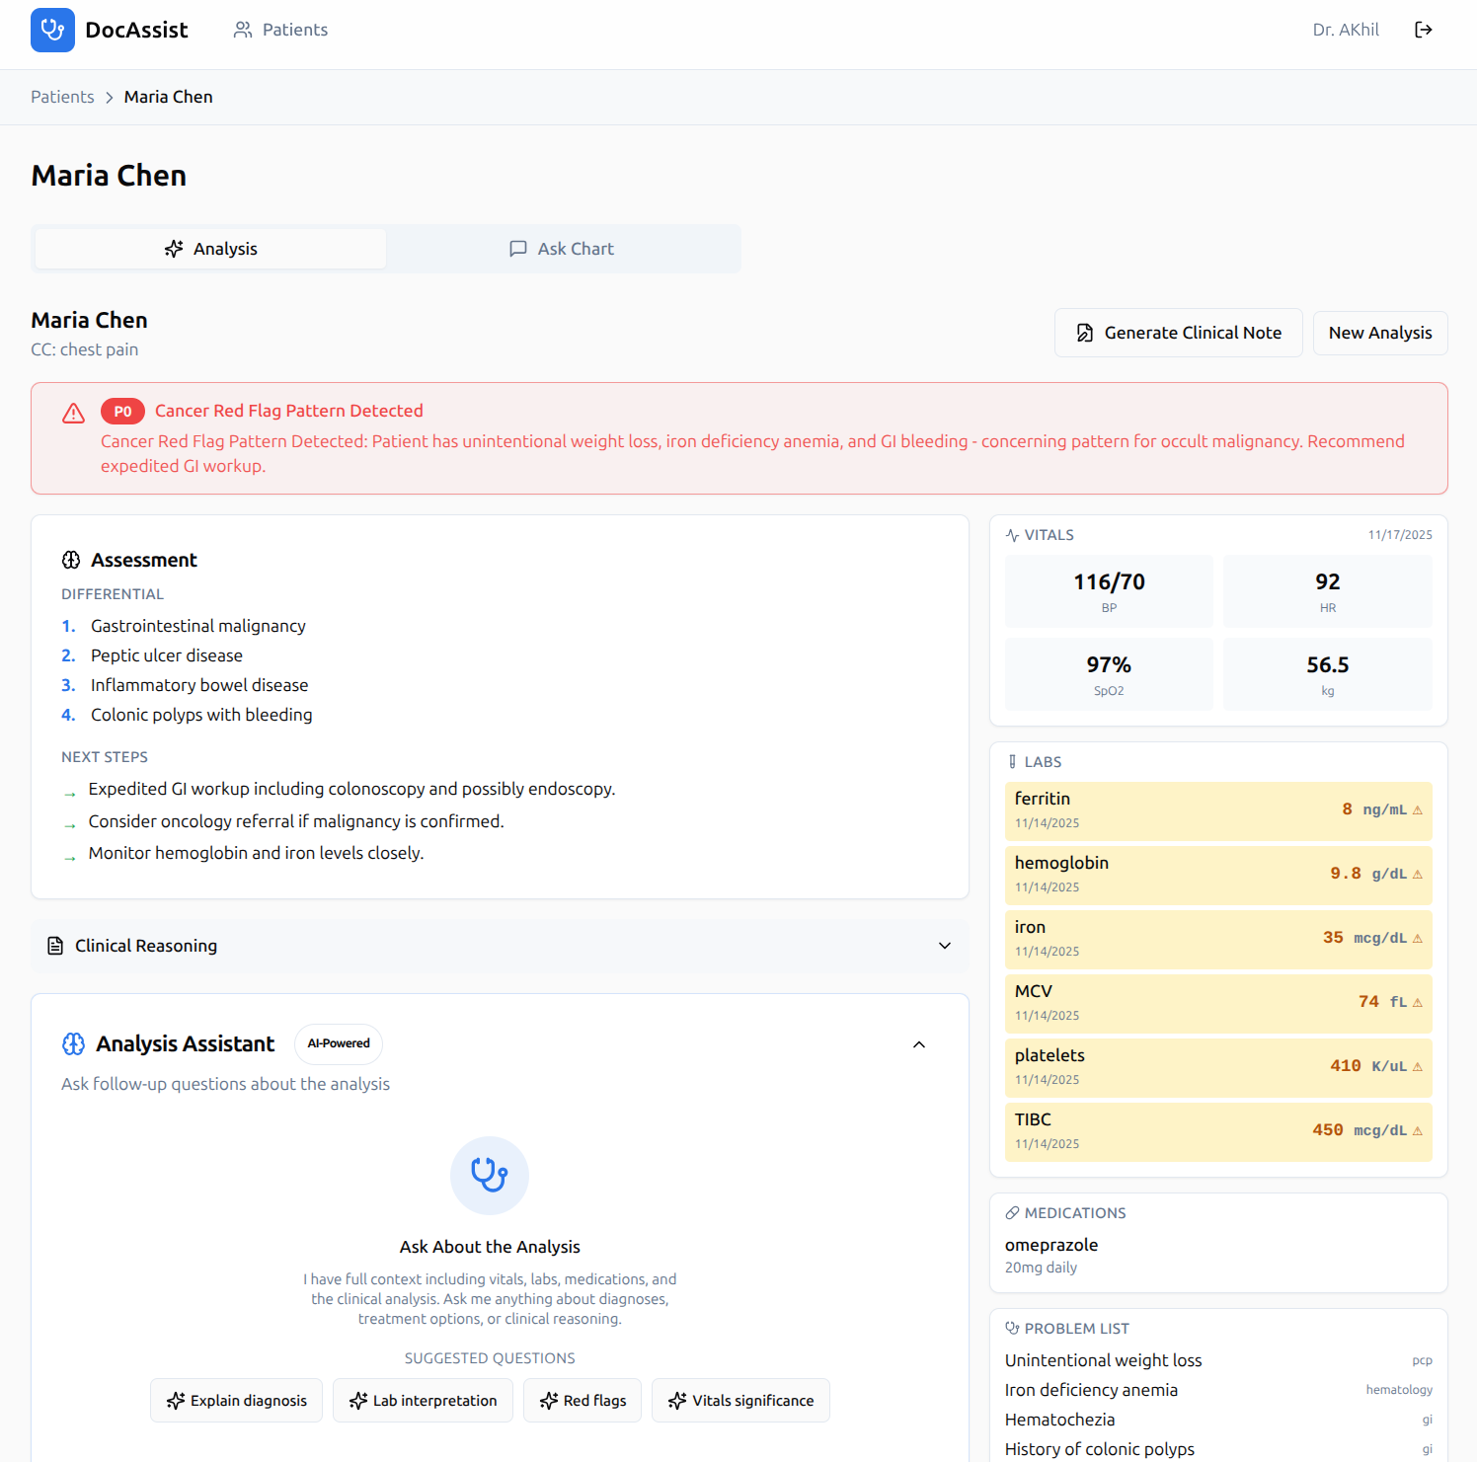Click the brain icon beside Assessment heading
Viewport: 1477px width, 1462px height.
pyautogui.click(x=71, y=560)
